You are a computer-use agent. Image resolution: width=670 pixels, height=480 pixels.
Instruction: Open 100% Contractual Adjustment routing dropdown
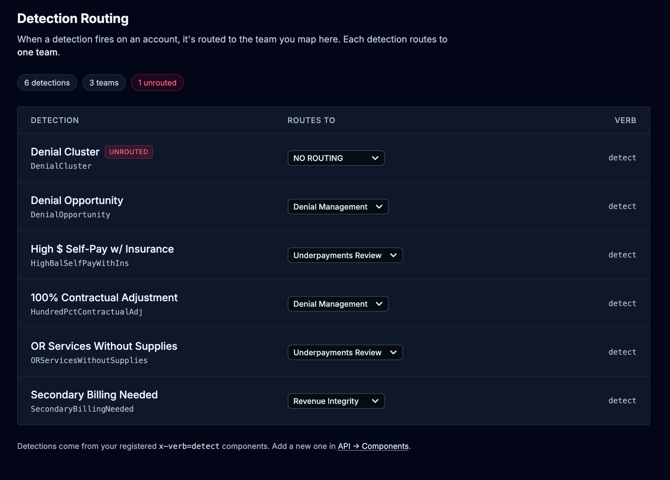point(338,304)
